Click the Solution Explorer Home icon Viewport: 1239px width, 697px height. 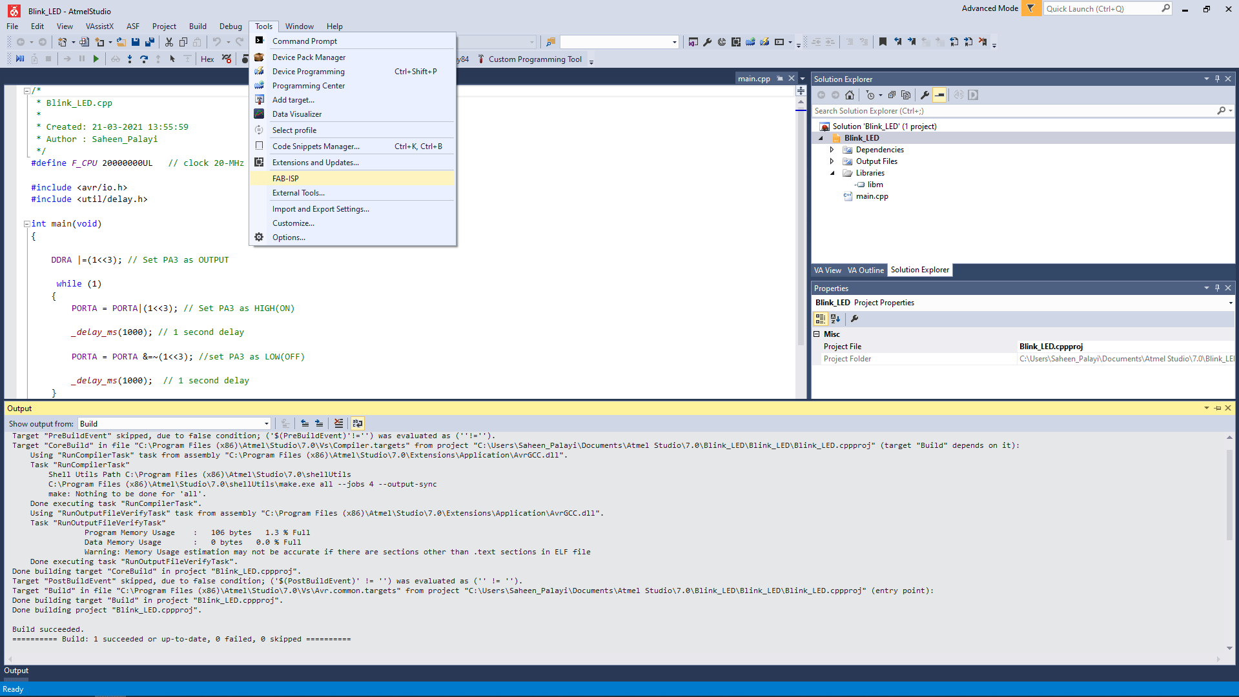tap(850, 95)
